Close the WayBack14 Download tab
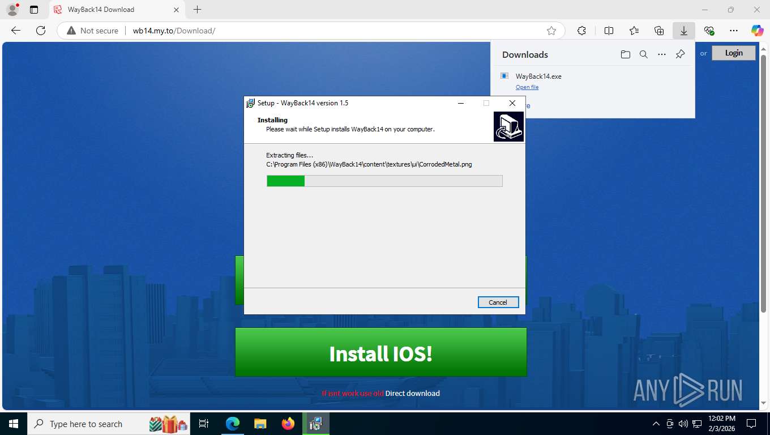The image size is (770, 435). coord(176,10)
